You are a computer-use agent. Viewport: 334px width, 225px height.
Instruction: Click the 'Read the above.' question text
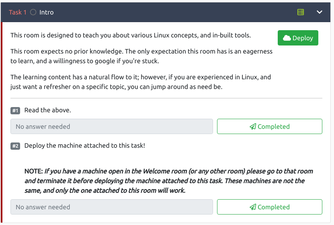48,110
